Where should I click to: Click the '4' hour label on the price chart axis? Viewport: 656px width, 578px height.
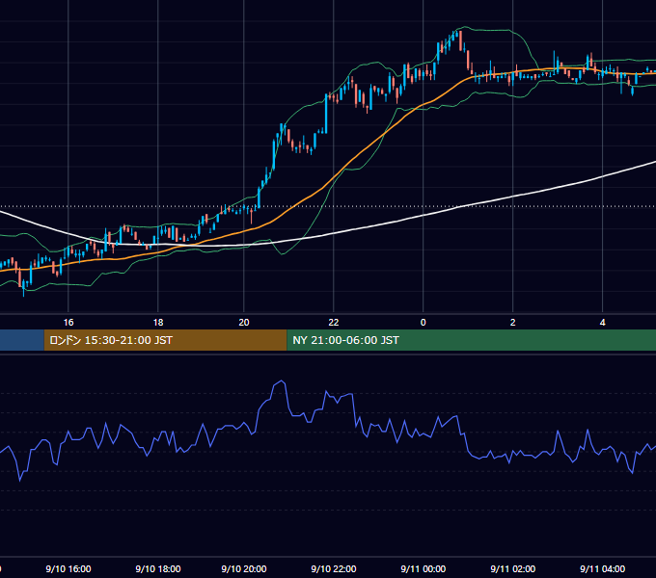coord(602,323)
